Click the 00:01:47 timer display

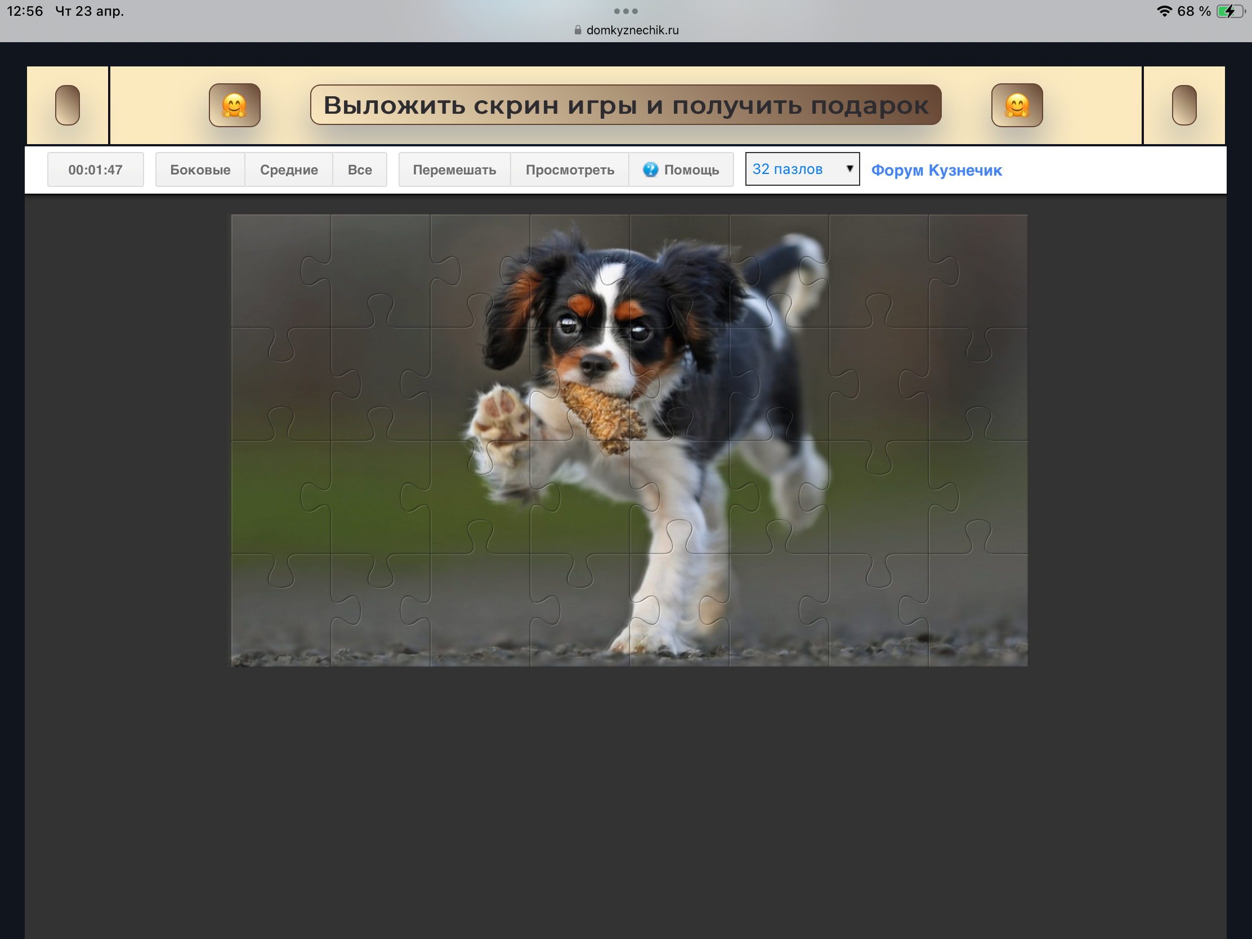(95, 170)
